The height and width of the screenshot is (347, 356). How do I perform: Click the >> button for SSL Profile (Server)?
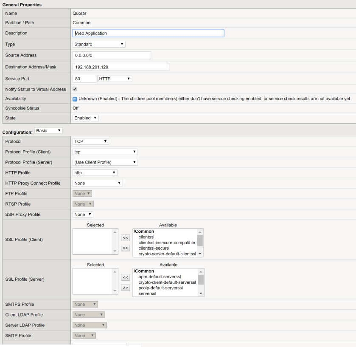(x=125, y=288)
